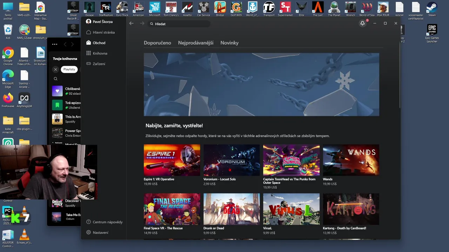The height and width of the screenshot is (252, 449).
Task: Open Kartong - Death by Cardboard thumbnail
Action: (x=351, y=209)
